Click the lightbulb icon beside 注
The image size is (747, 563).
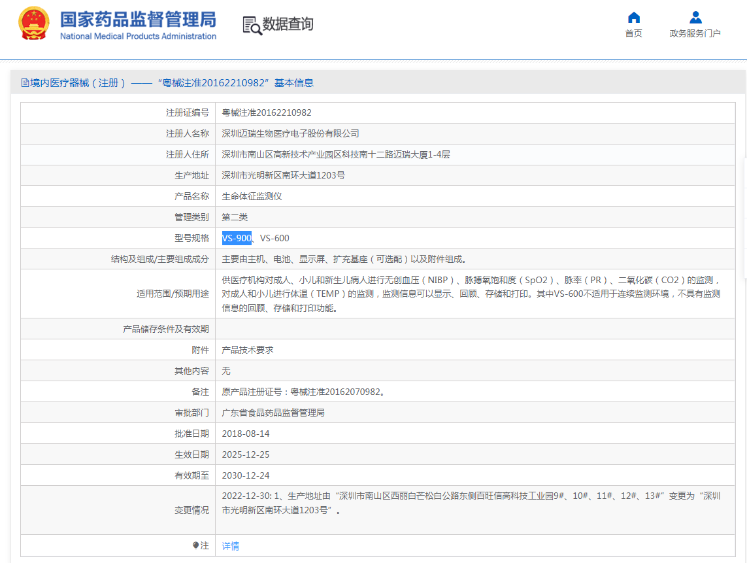coord(195,545)
